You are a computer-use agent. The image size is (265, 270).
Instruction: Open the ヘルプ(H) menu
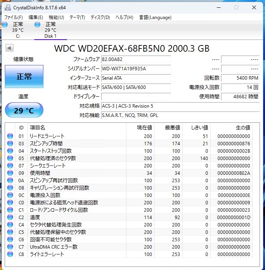[x=124, y=17]
